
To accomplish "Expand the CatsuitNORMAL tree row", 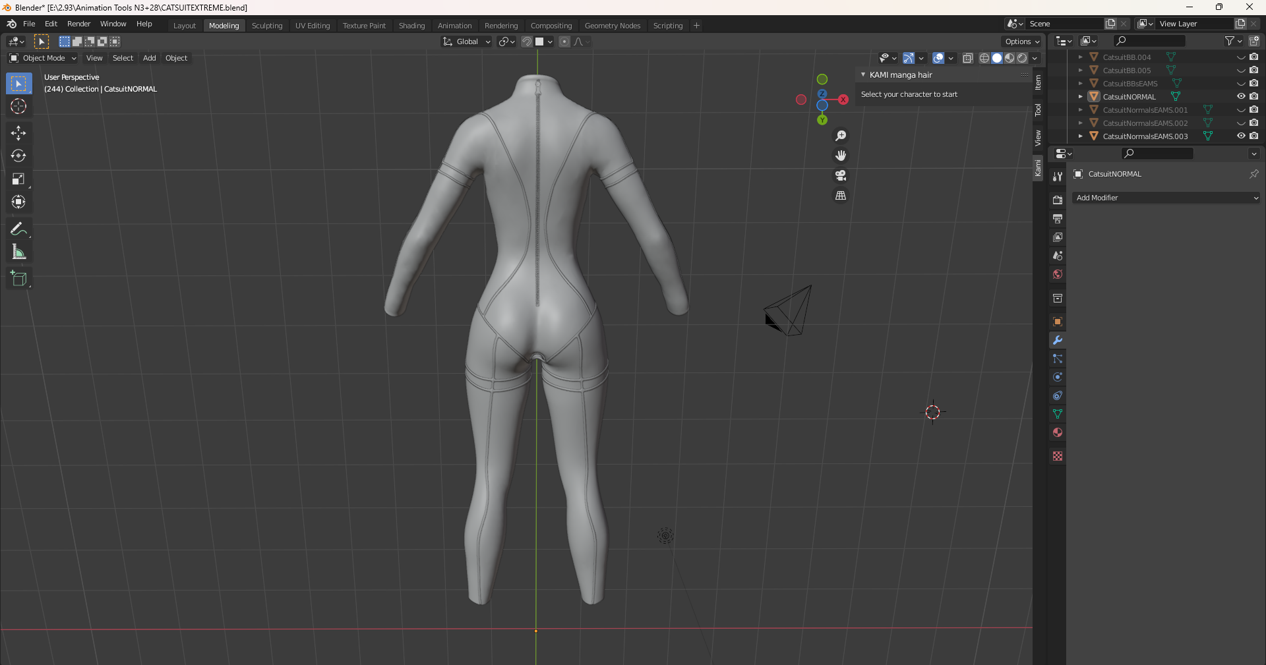I will point(1080,97).
